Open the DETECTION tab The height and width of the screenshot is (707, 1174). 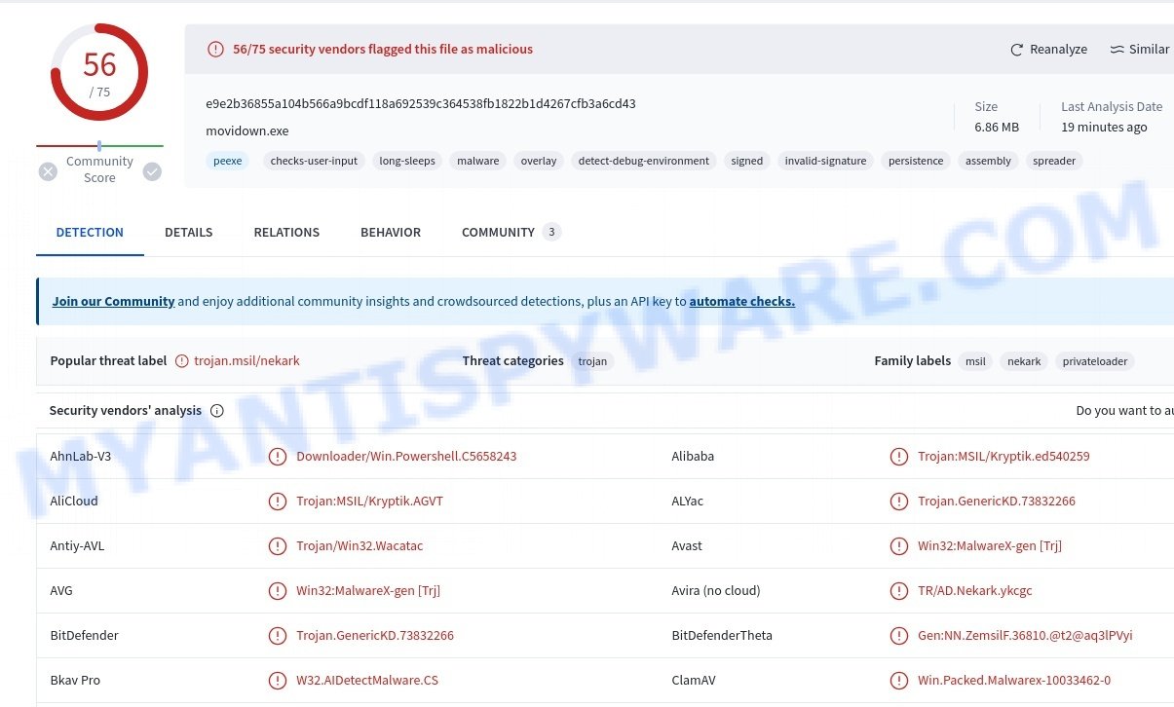[90, 233]
